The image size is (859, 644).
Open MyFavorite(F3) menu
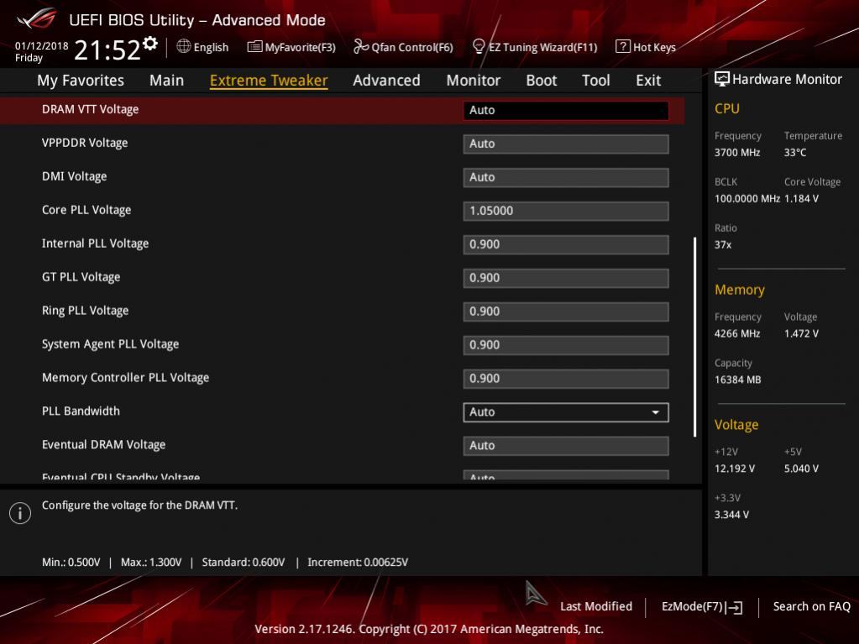pyautogui.click(x=301, y=47)
